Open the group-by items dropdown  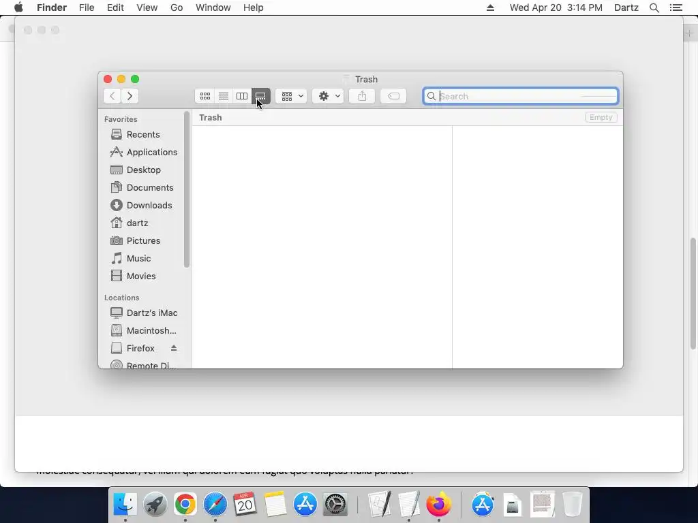pos(291,96)
